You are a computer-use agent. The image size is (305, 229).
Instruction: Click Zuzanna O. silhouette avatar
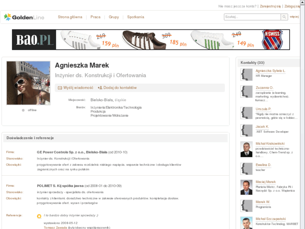(246, 92)
